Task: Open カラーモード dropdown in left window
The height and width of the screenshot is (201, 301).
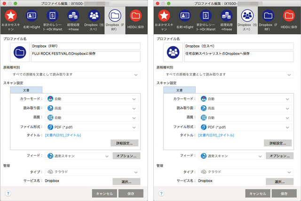Action: click(x=92, y=99)
